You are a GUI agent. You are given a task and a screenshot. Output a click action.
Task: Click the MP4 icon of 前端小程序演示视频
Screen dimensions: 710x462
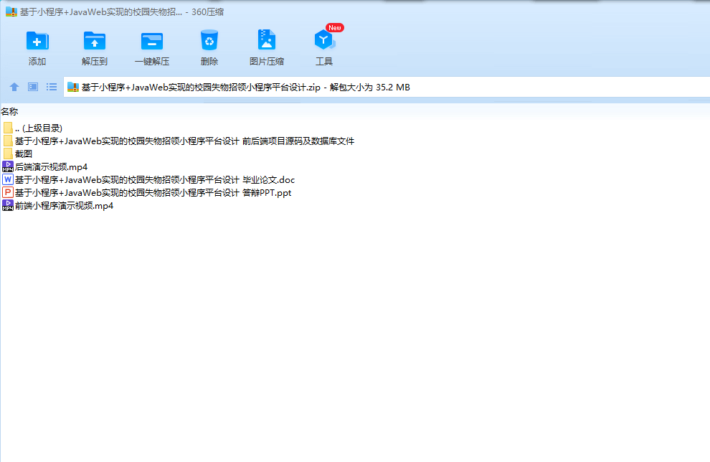[8, 206]
